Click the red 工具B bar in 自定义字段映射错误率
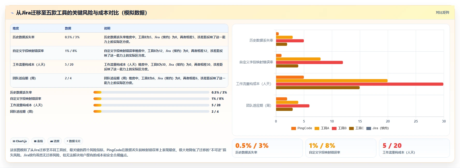 (309, 62)
